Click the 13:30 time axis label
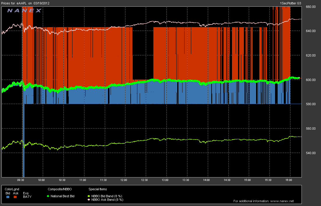This screenshot has width=321, height=206. pyautogui.click(x=186, y=180)
